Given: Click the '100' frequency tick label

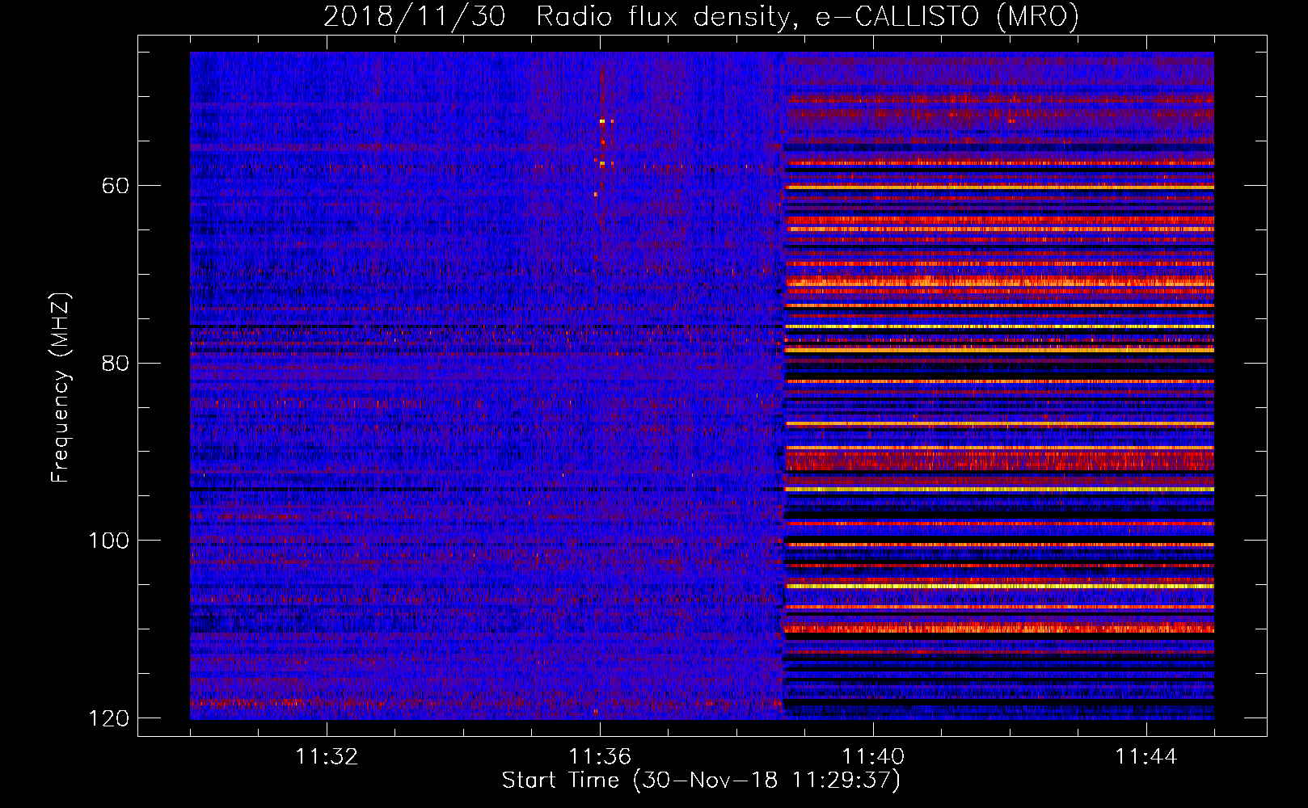Looking at the screenshot, I should (108, 540).
